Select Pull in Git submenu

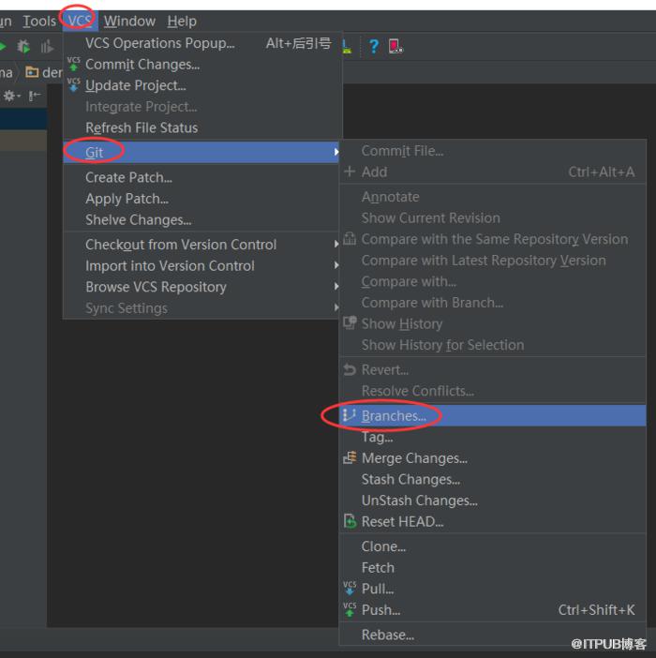[492, 589]
